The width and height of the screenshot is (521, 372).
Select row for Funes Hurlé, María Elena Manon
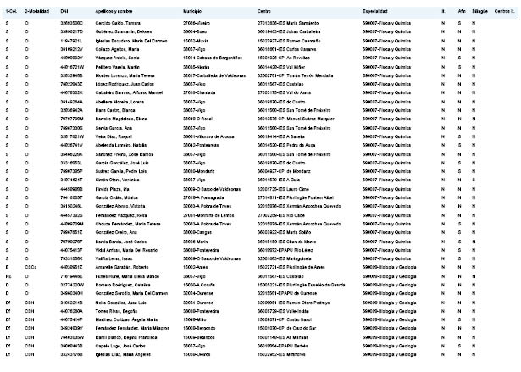(x=261, y=276)
